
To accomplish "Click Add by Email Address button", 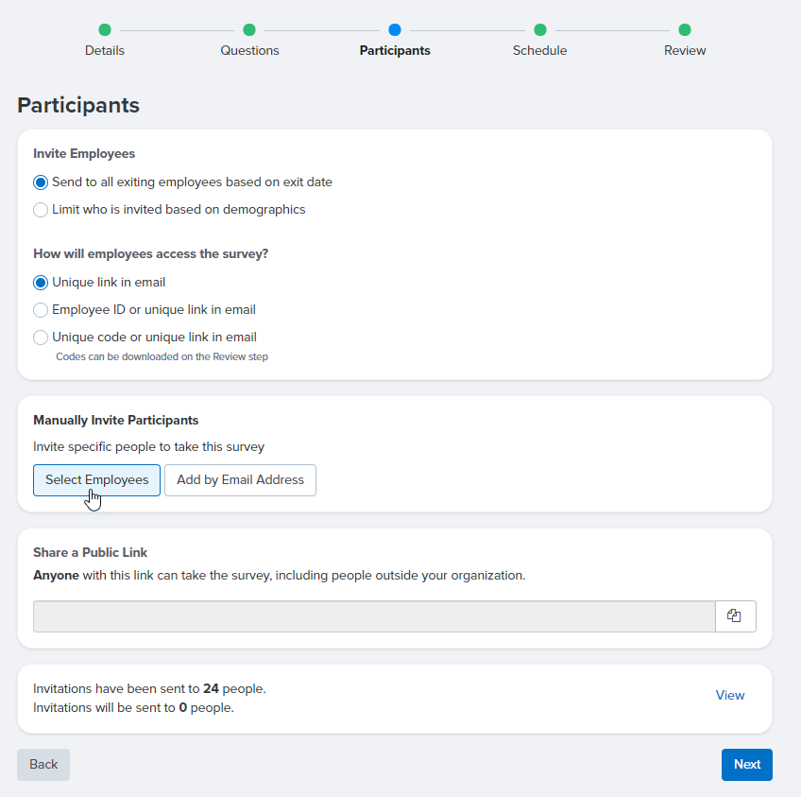I will pyautogui.click(x=240, y=480).
